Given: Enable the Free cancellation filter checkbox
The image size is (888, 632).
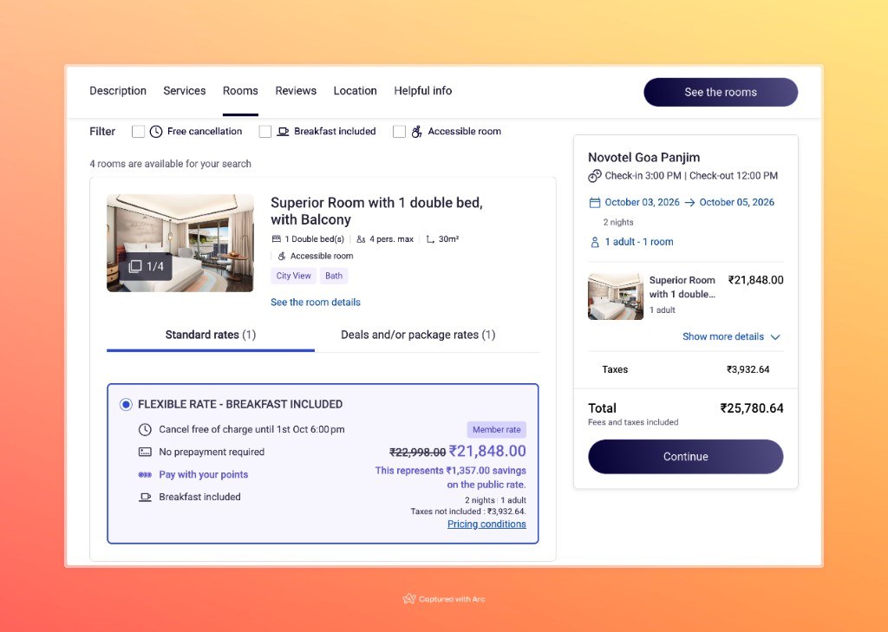Looking at the screenshot, I should click(x=138, y=132).
